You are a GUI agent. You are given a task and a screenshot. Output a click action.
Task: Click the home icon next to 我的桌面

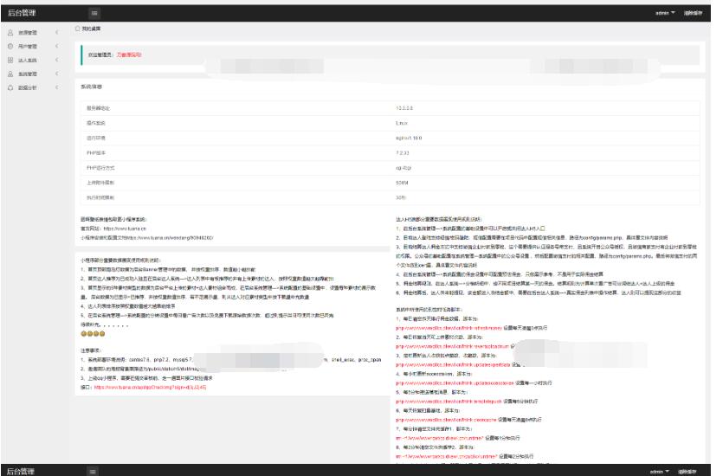coord(77,29)
